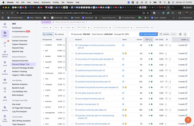194x126 pixels.
Task: Open the Intent filter dropdown
Action: click(x=70, y=27)
